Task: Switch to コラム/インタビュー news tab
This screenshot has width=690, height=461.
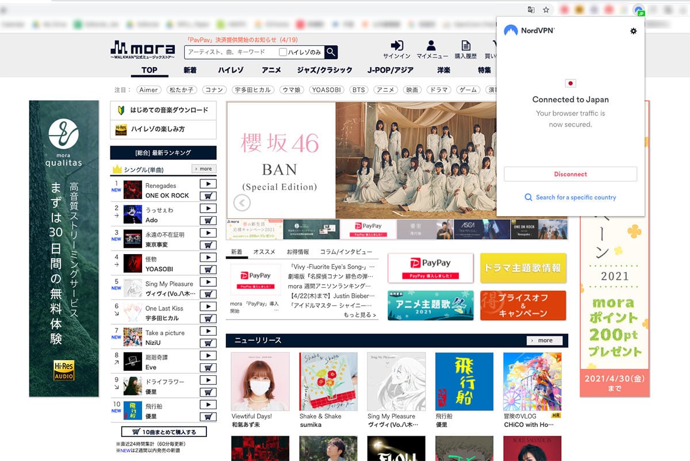Action: pos(346,252)
